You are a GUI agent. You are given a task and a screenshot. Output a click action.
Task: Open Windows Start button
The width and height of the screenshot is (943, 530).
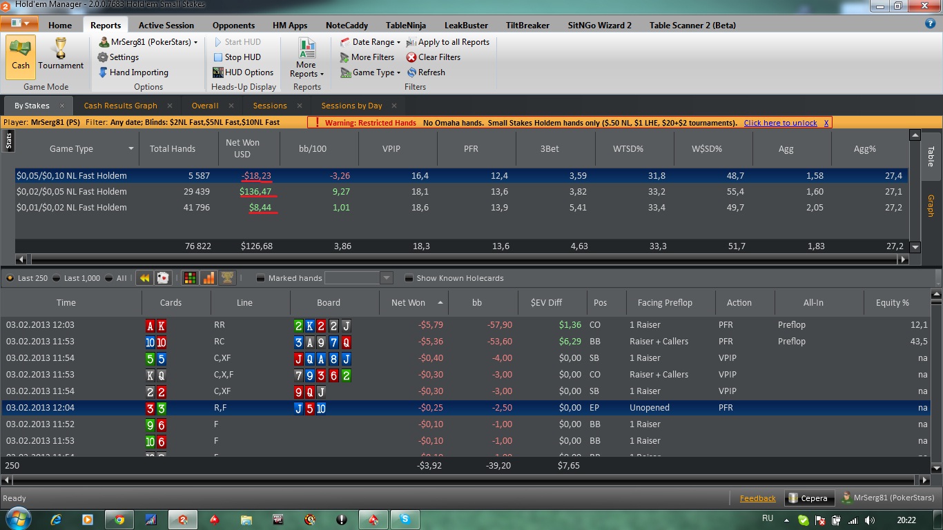[17, 519]
